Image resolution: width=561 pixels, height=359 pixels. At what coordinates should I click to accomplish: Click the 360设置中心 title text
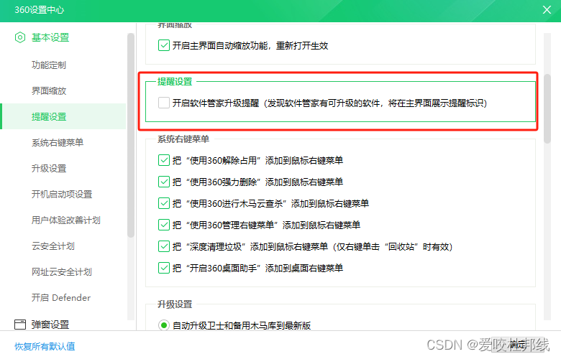pyautogui.click(x=40, y=9)
